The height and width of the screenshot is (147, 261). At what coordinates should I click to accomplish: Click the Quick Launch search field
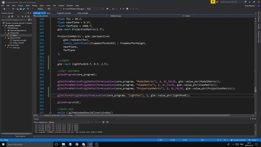[x=231, y=2]
